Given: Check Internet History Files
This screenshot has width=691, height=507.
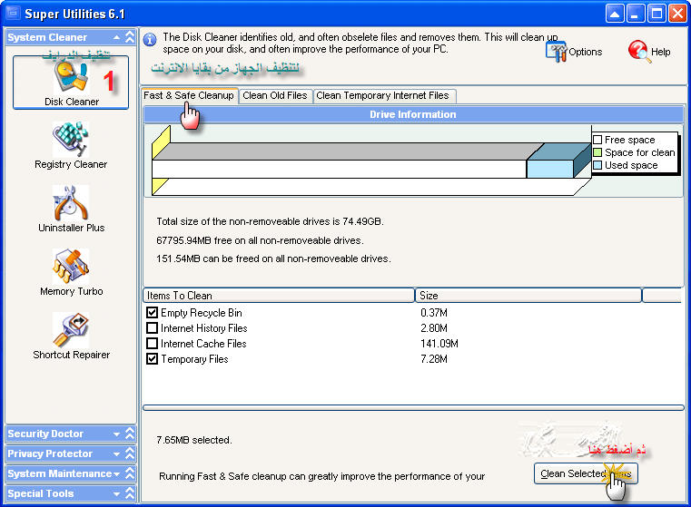Looking at the screenshot, I should [152, 328].
